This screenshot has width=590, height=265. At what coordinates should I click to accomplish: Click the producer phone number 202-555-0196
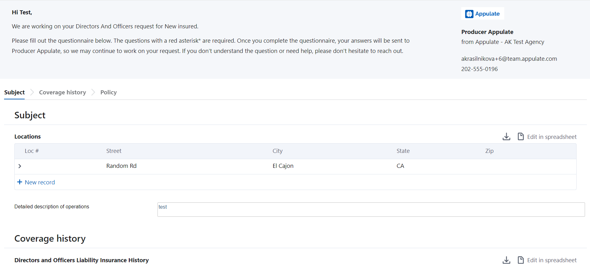pyautogui.click(x=479, y=69)
